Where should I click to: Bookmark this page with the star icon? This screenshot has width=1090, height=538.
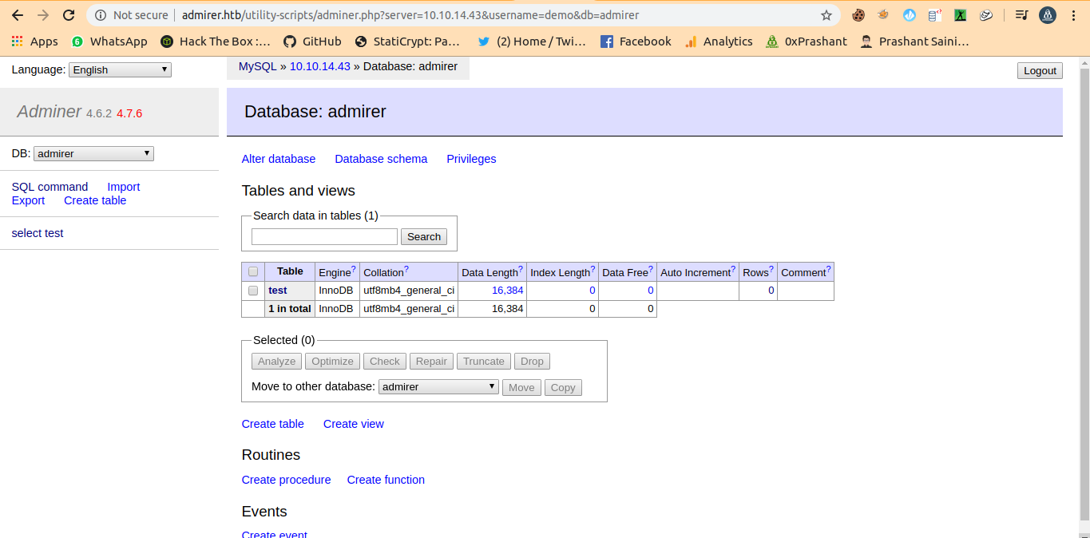point(826,15)
